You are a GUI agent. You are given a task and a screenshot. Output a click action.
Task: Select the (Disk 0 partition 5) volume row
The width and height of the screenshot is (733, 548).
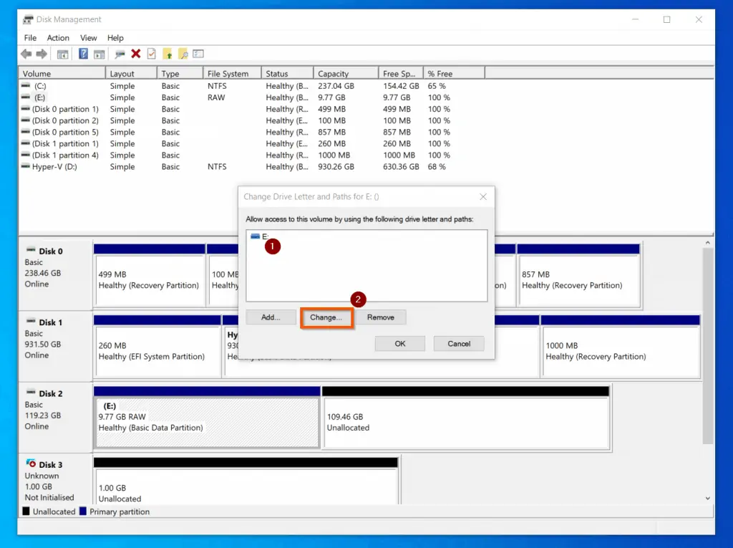[x=236, y=132]
